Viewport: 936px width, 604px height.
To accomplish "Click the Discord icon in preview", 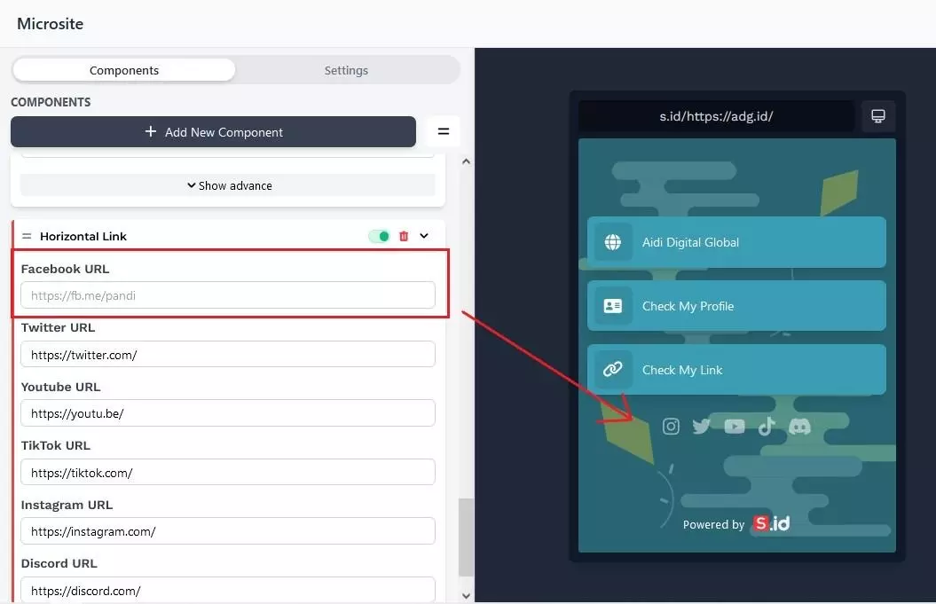I will (x=799, y=427).
